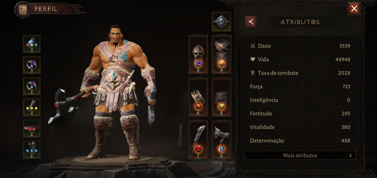Screen dimensions: 377x178
Task: Open the shoulder armor slot rank 6
Action: [x=198, y=97]
